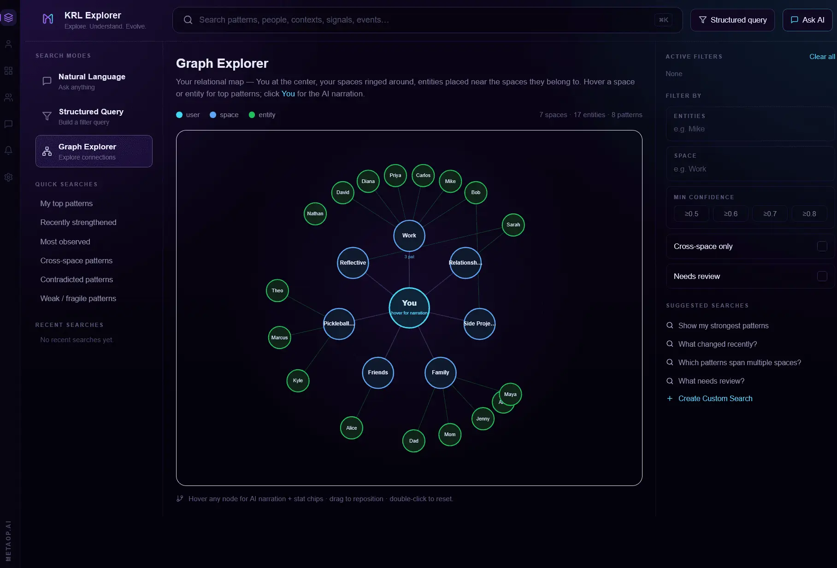837x568 pixels.
Task: Click the layers icon at top of left rail
Action: tap(8, 18)
